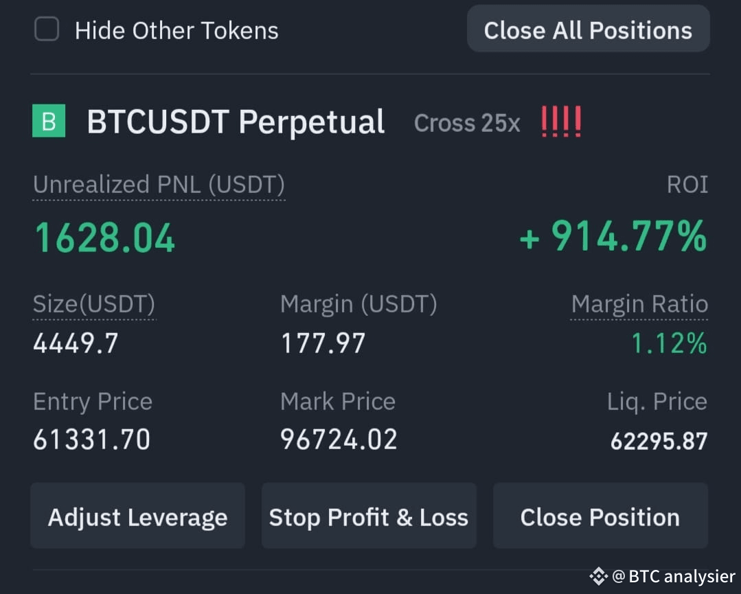The image size is (741, 594).
Task: Select the unrealized PNL value 1628.04
Action: 104,237
